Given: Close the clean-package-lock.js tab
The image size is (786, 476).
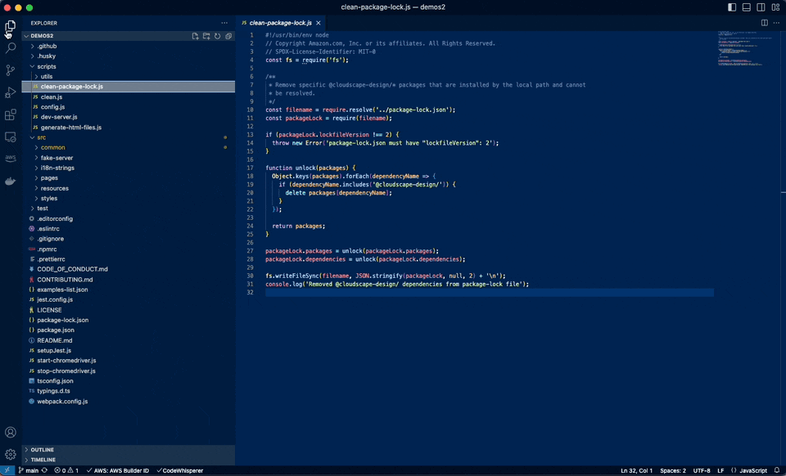Looking at the screenshot, I should click(x=318, y=23).
